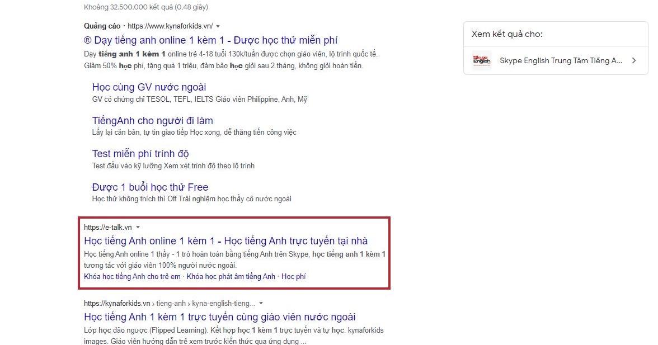The image size is (658, 345).
Task: Click 'Khóa học phát âm tiếng Anh' sublink
Action: [x=231, y=276]
